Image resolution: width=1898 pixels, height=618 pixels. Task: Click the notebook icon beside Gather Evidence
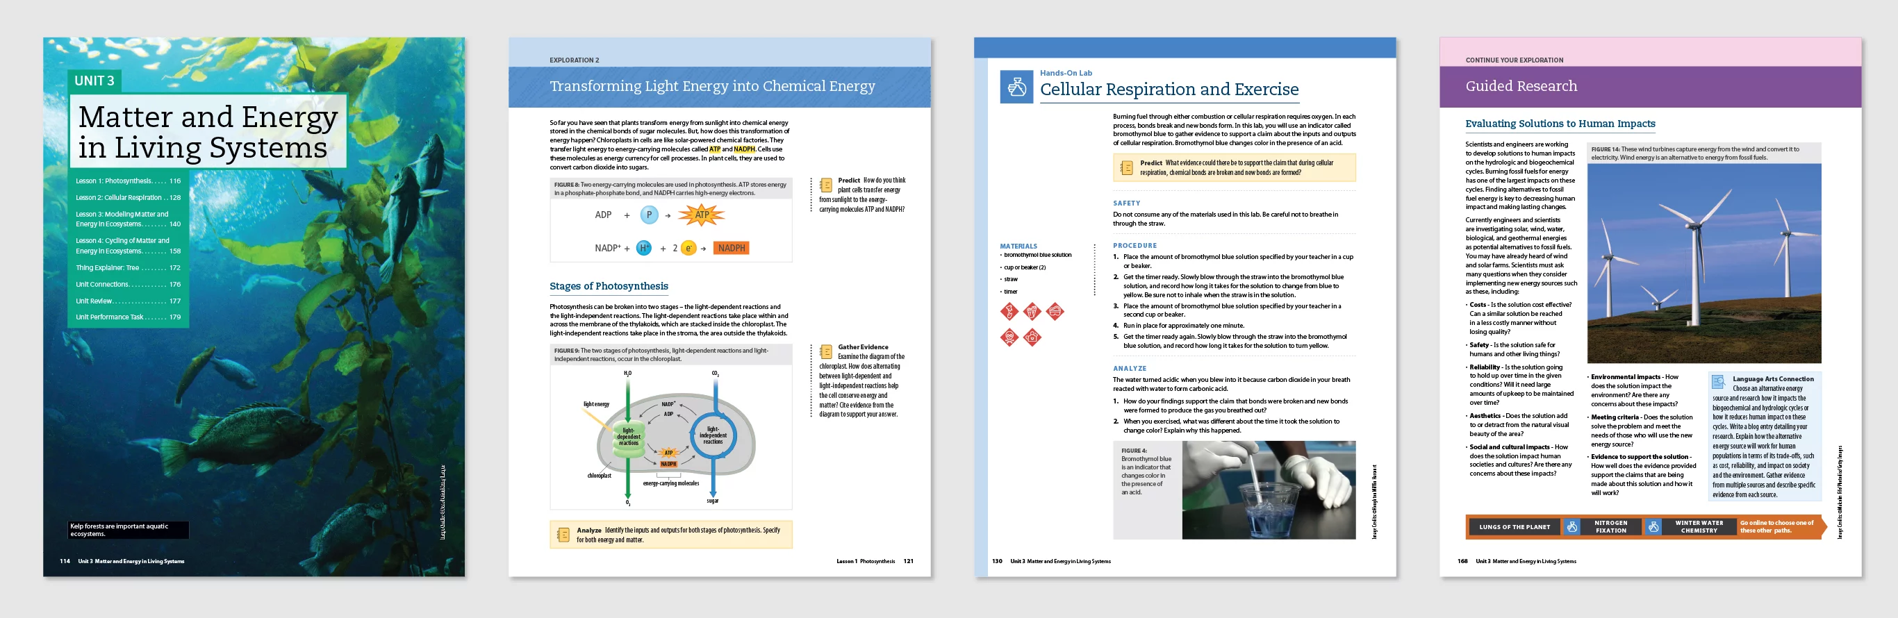(x=826, y=352)
